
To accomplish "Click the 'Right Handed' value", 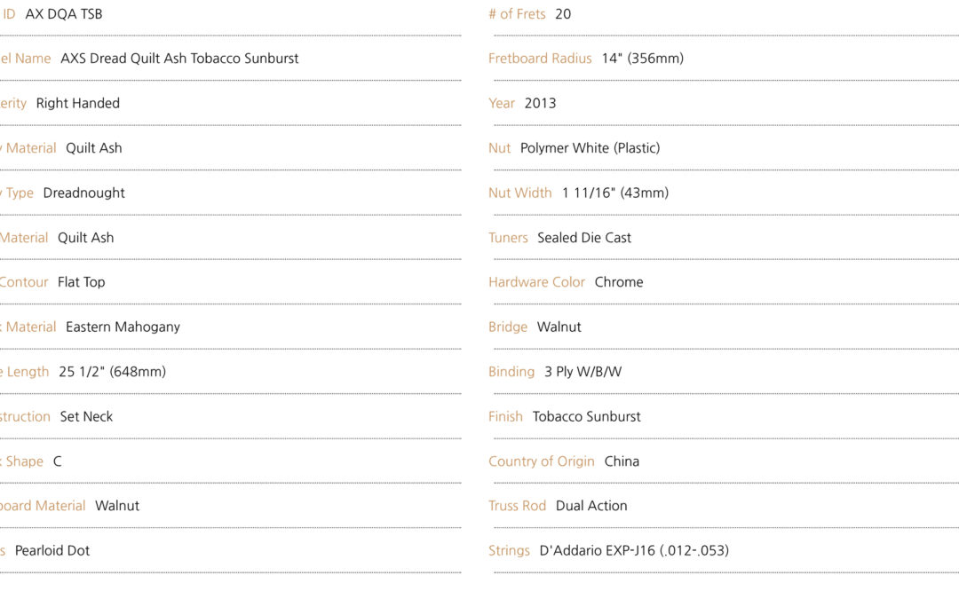I will (x=77, y=103).
